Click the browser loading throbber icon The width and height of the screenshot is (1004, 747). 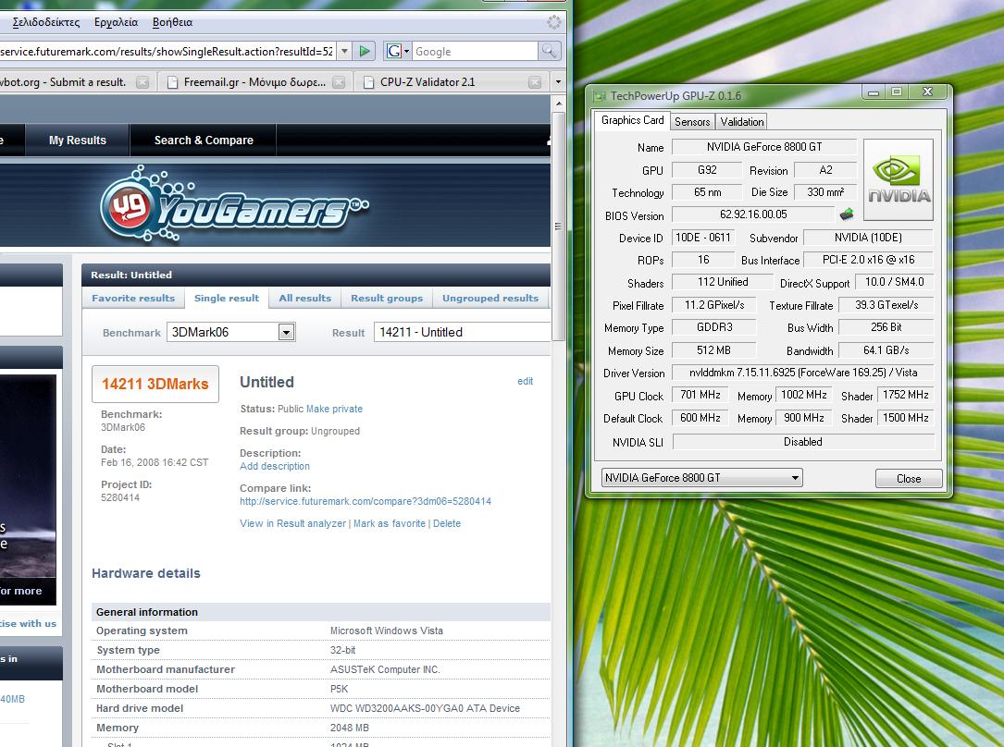554,22
